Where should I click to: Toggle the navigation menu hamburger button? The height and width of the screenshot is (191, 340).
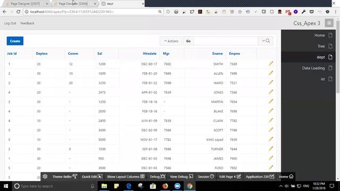329,23
